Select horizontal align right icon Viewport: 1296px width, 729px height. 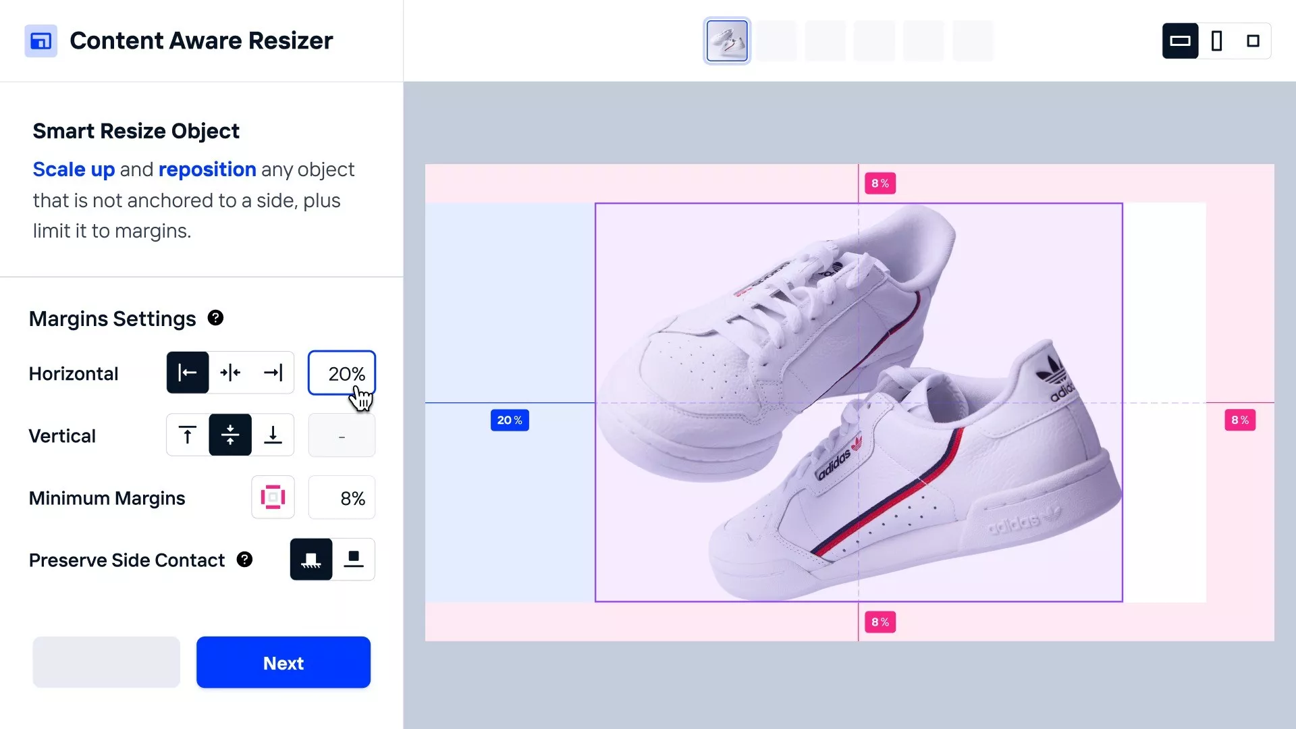tap(273, 373)
